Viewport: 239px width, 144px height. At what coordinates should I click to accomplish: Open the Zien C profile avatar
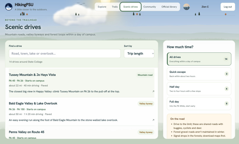pos(187,7)
